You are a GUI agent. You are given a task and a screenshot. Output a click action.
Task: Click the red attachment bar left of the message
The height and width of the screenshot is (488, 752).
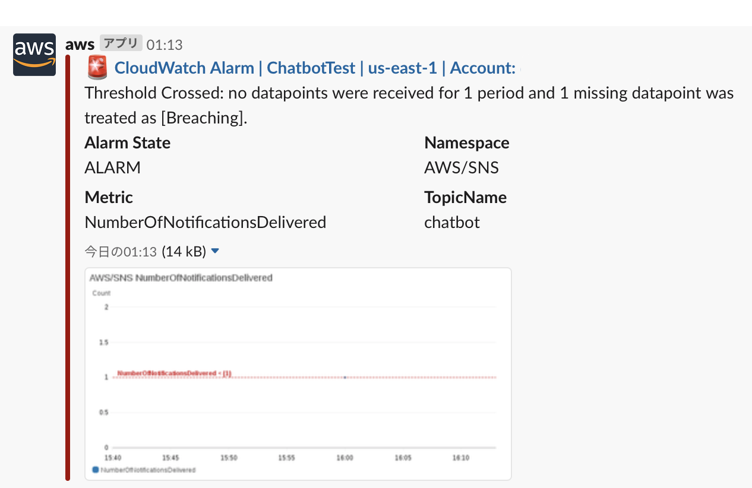point(68,267)
